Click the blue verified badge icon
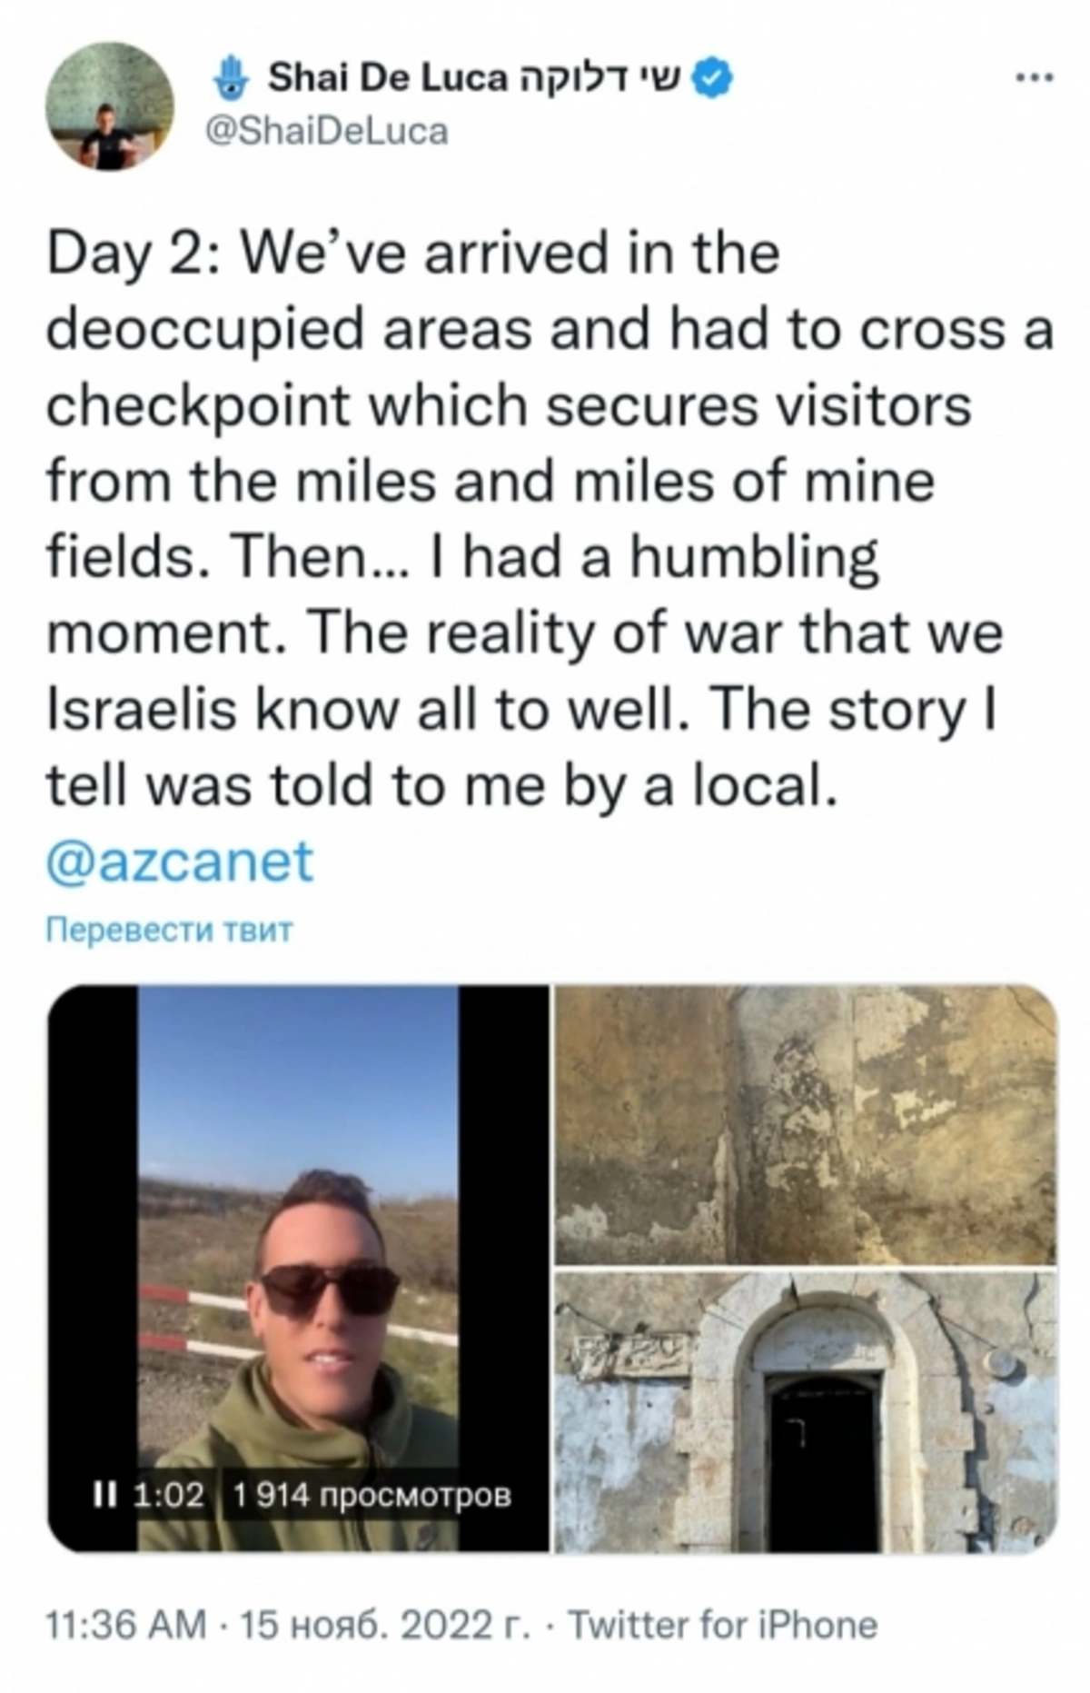 (x=714, y=79)
